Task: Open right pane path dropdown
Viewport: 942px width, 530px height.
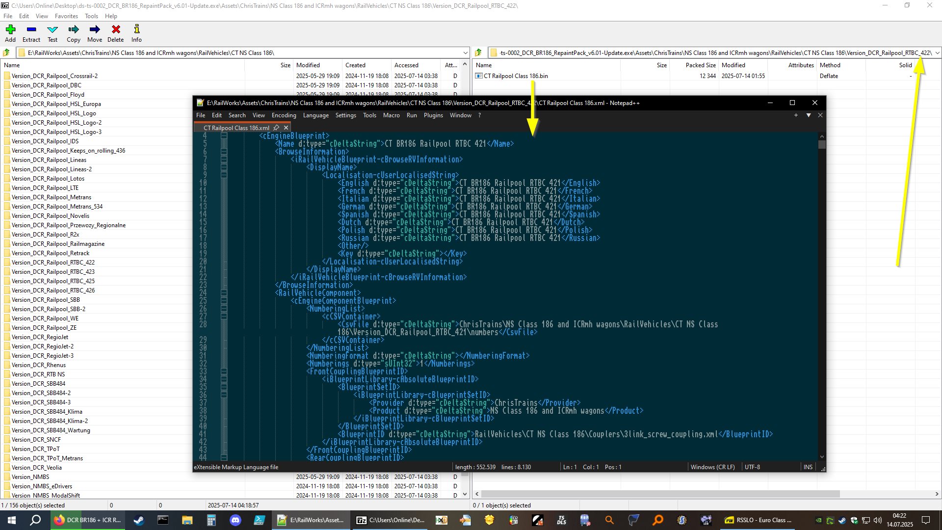Action: (937, 53)
